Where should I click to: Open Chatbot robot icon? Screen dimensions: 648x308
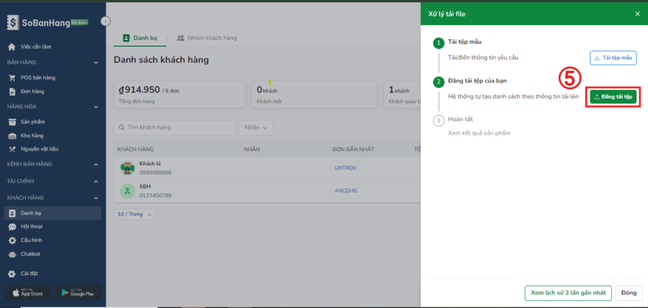pyautogui.click(x=13, y=254)
